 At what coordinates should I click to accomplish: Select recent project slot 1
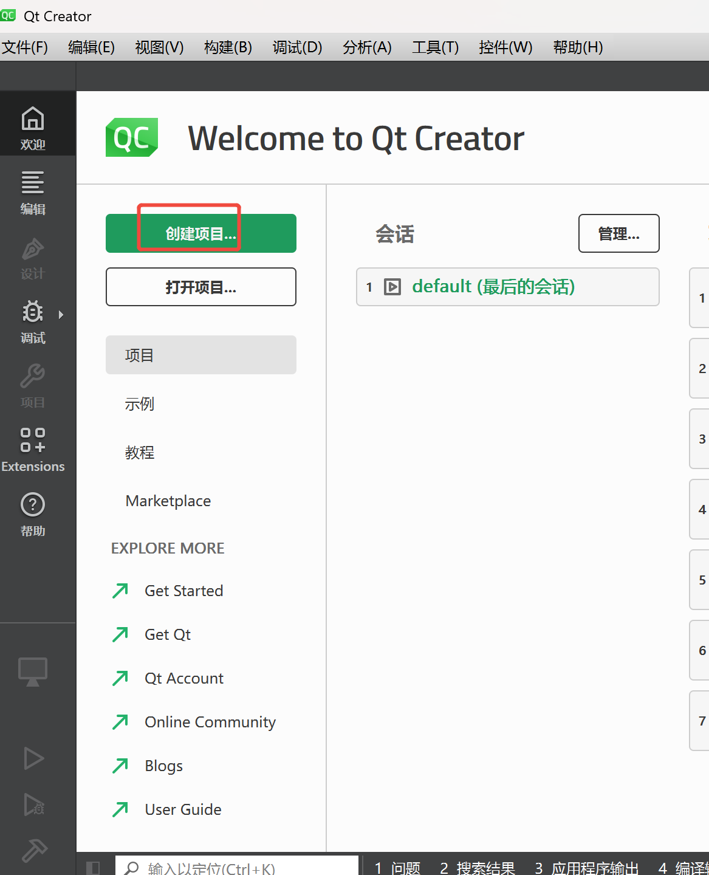(x=699, y=298)
